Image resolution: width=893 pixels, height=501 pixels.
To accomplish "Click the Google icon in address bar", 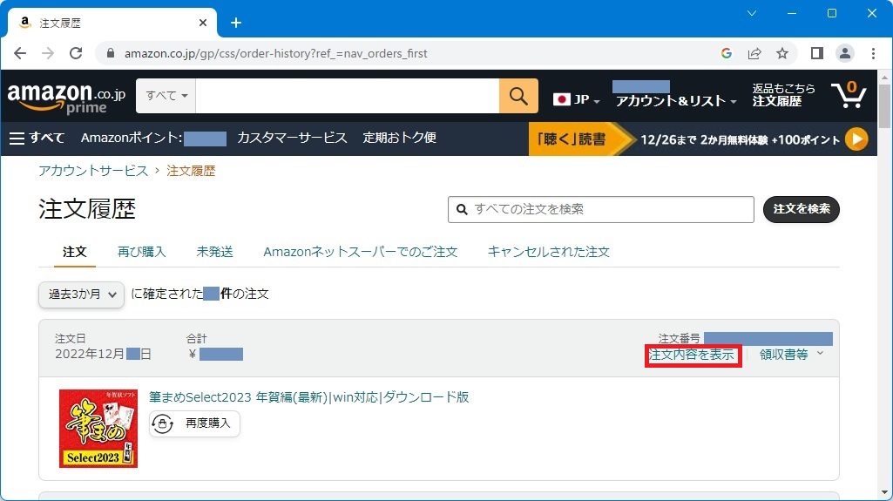I will (x=726, y=53).
